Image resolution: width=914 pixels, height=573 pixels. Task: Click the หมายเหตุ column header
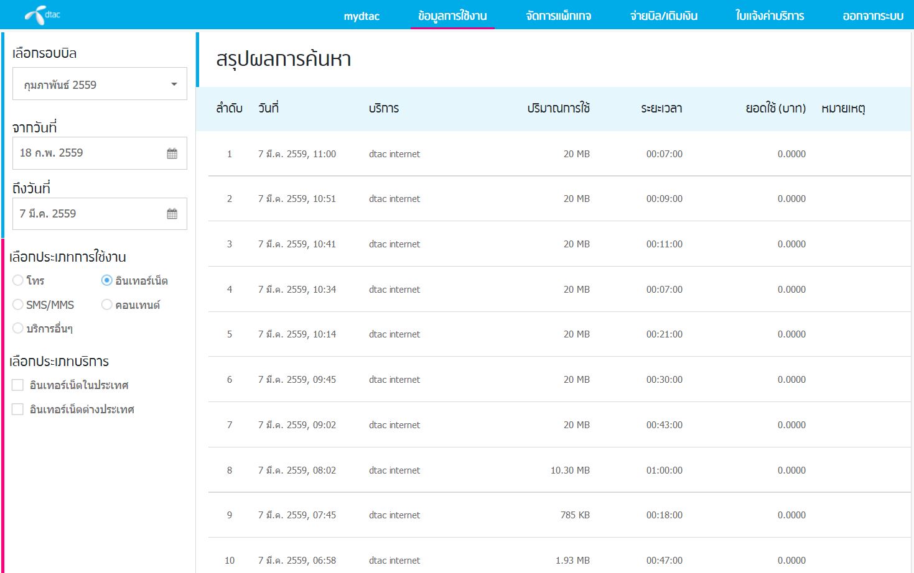tap(843, 109)
